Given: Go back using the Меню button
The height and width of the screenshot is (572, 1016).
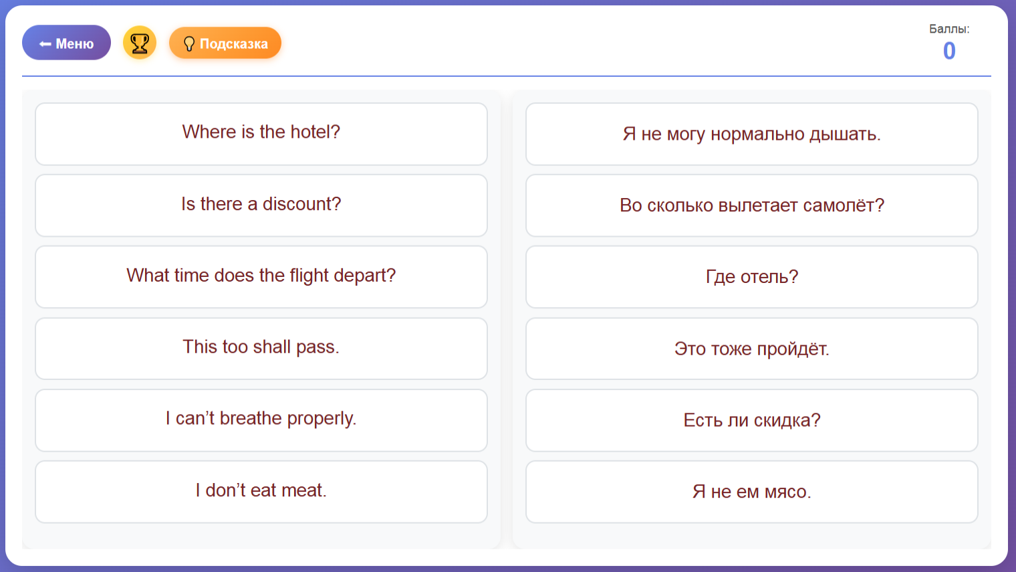Looking at the screenshot, I should (x=66, y=43).
